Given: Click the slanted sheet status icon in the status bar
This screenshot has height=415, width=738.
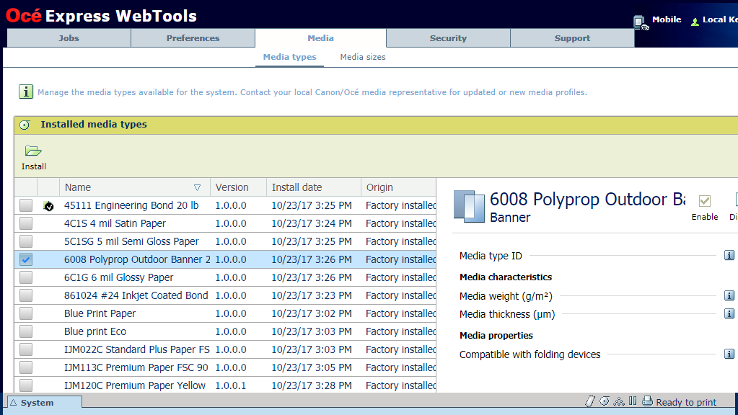Looking at the screenshot, I should click(589, 401).
